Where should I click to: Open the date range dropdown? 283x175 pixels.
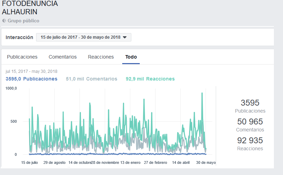tap(84, 37)
